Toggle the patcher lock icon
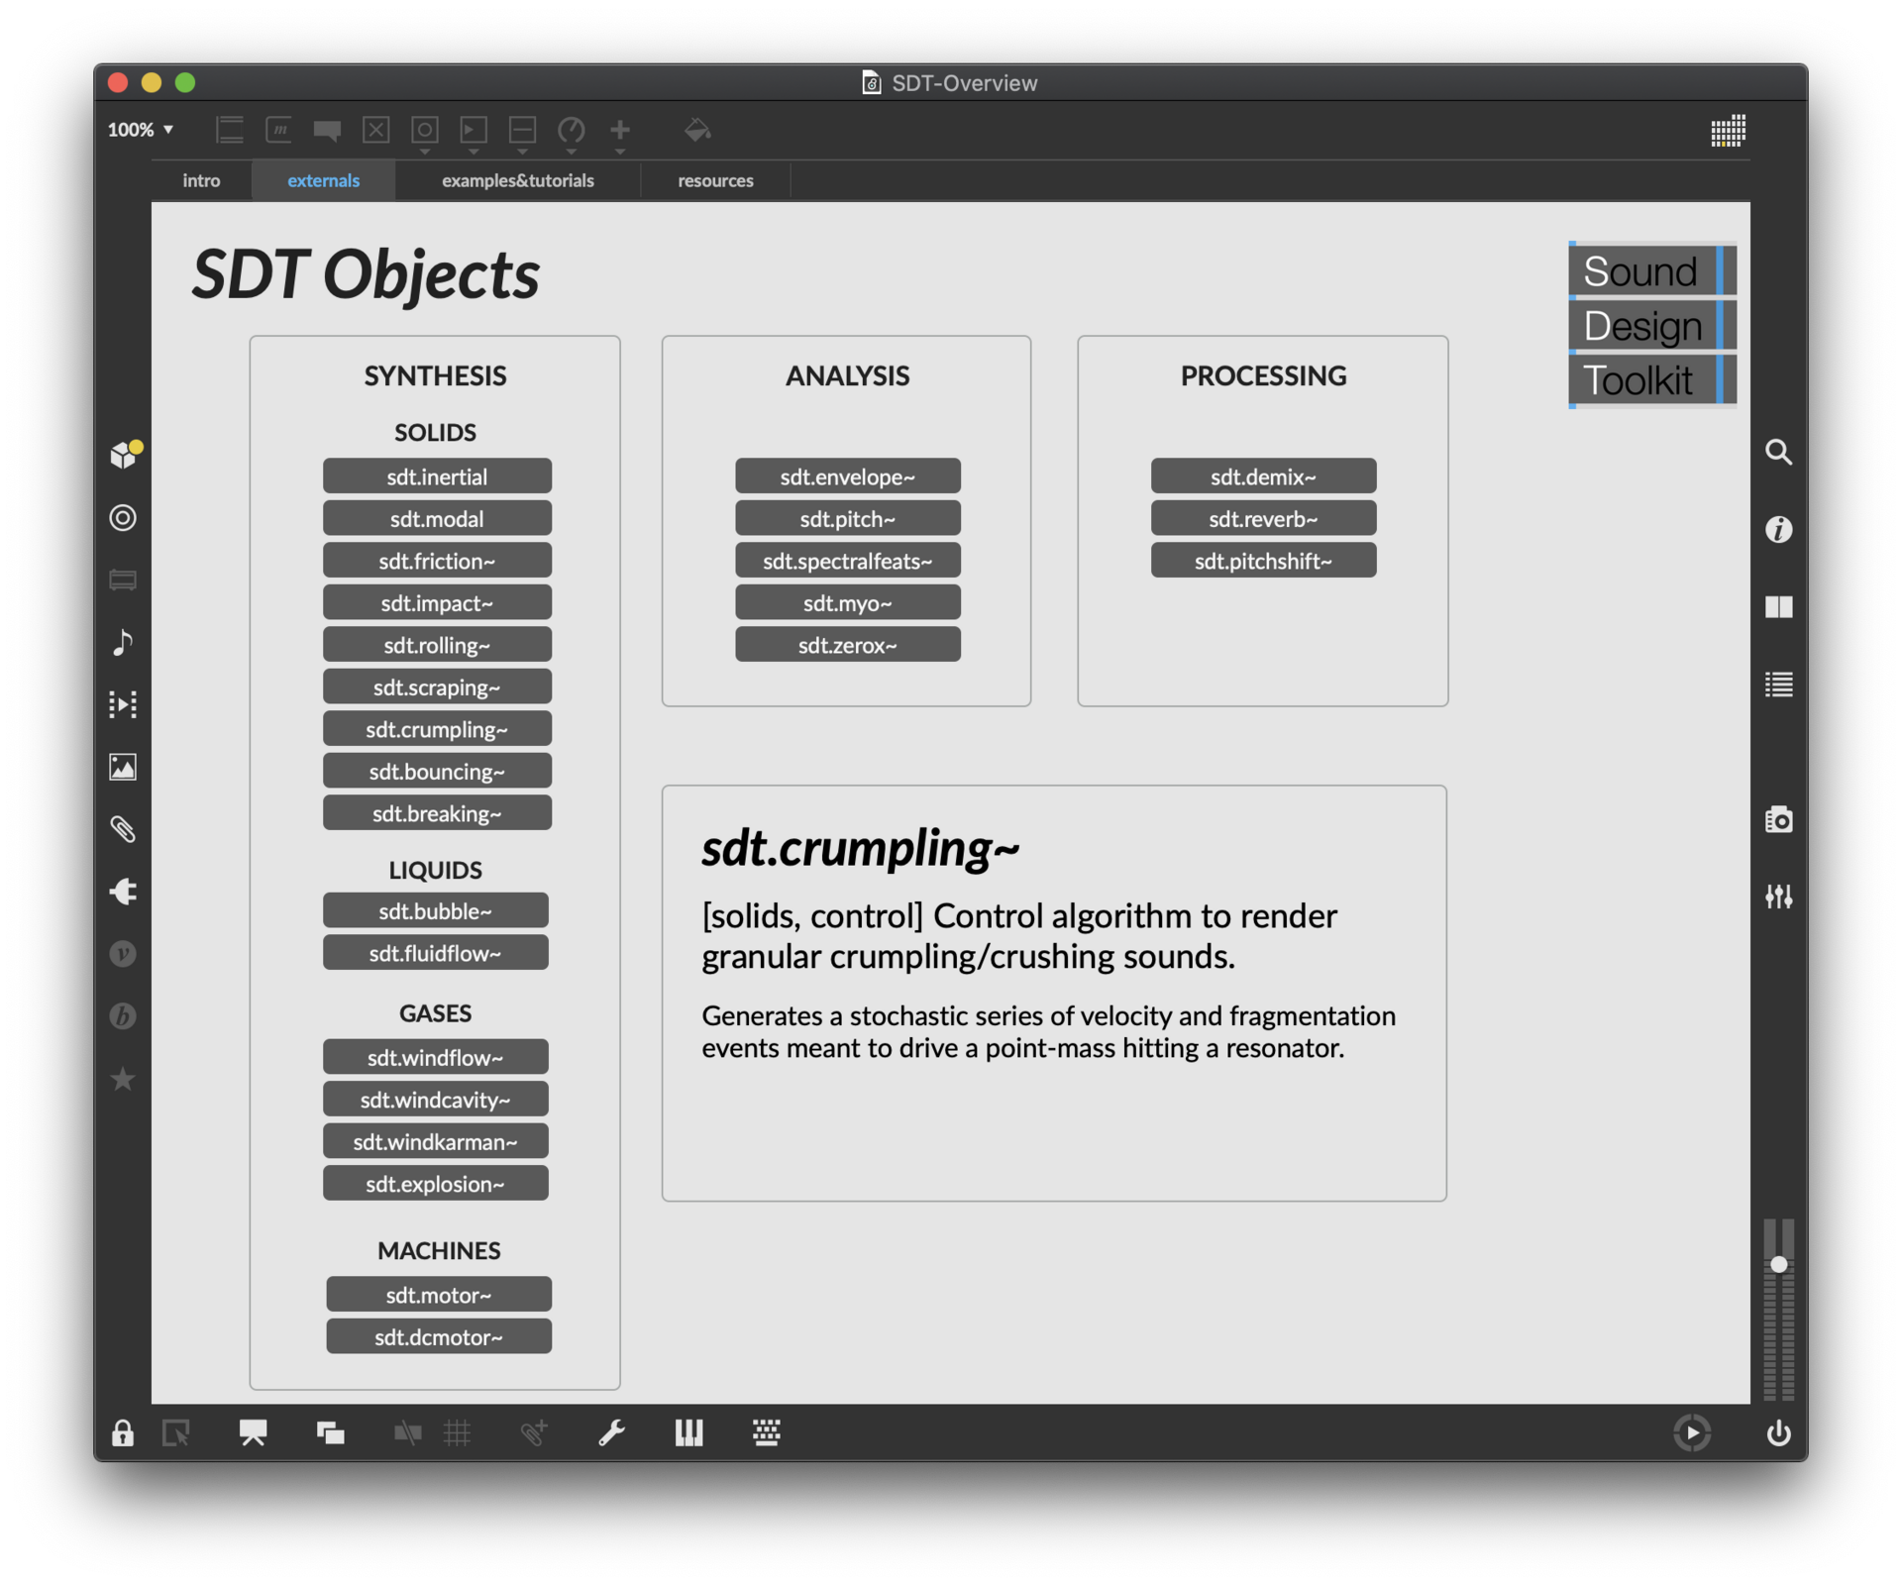The image size is (1902, 1586). point(123,1432)
